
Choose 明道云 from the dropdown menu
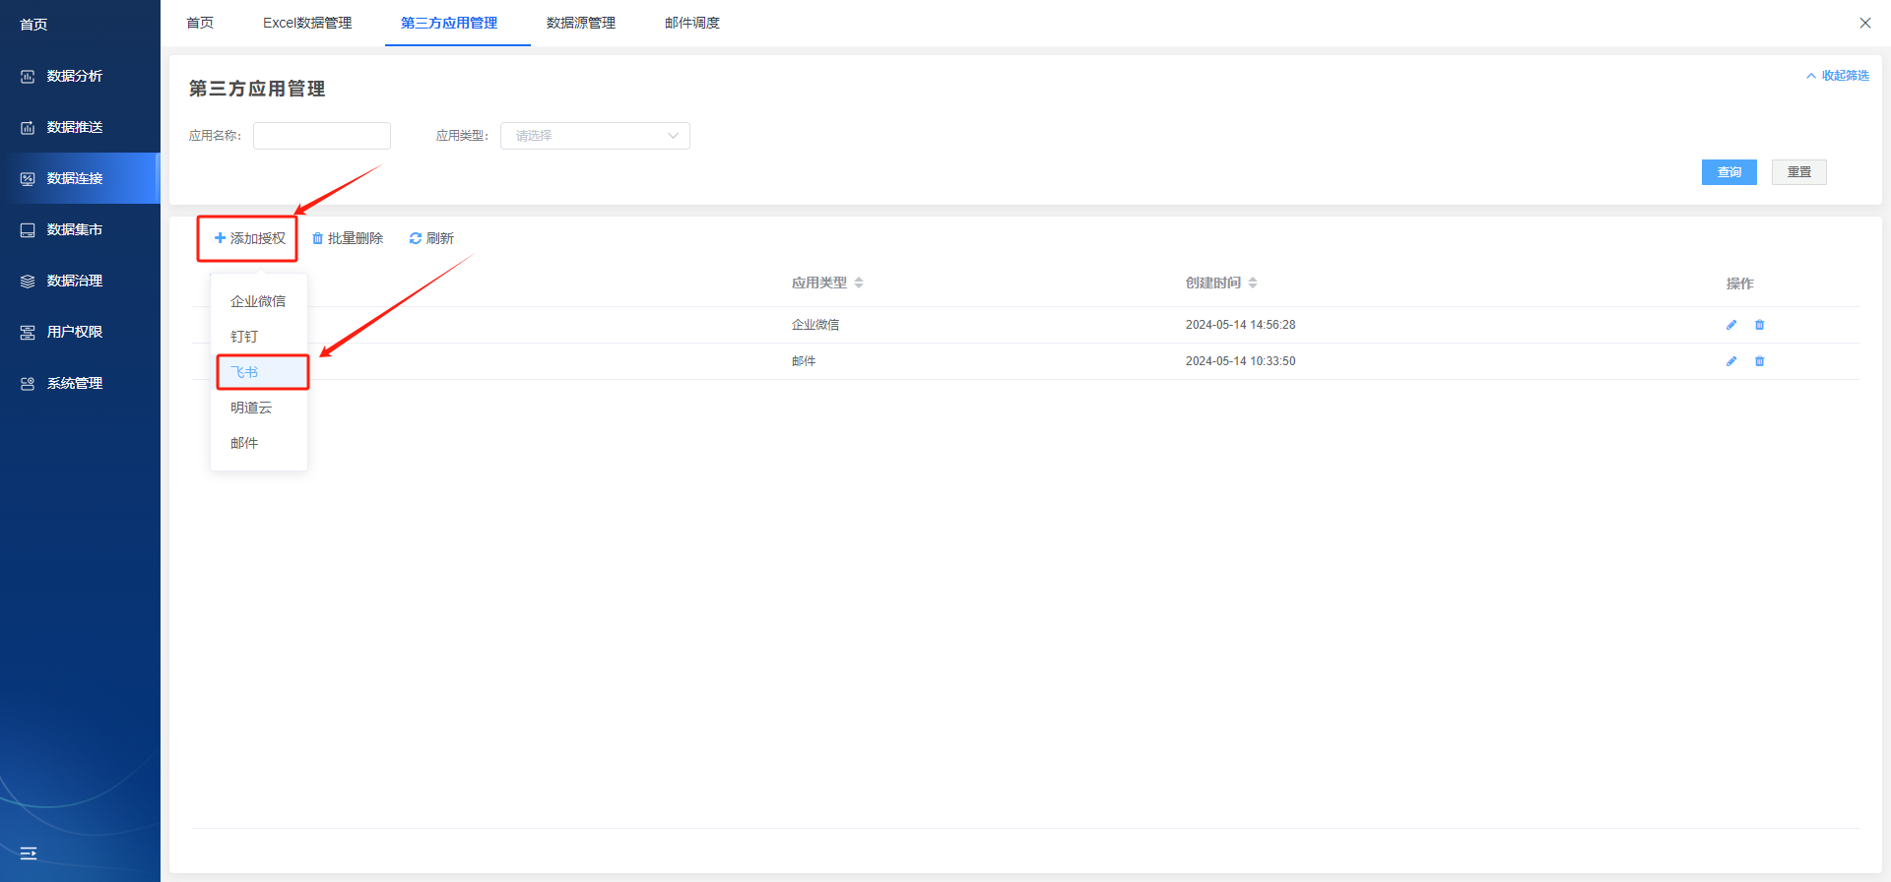click(x=259, y=408)
